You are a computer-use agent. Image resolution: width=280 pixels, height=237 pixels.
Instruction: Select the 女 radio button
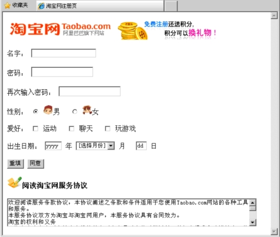pyautogui.click(x=75, y=111)
